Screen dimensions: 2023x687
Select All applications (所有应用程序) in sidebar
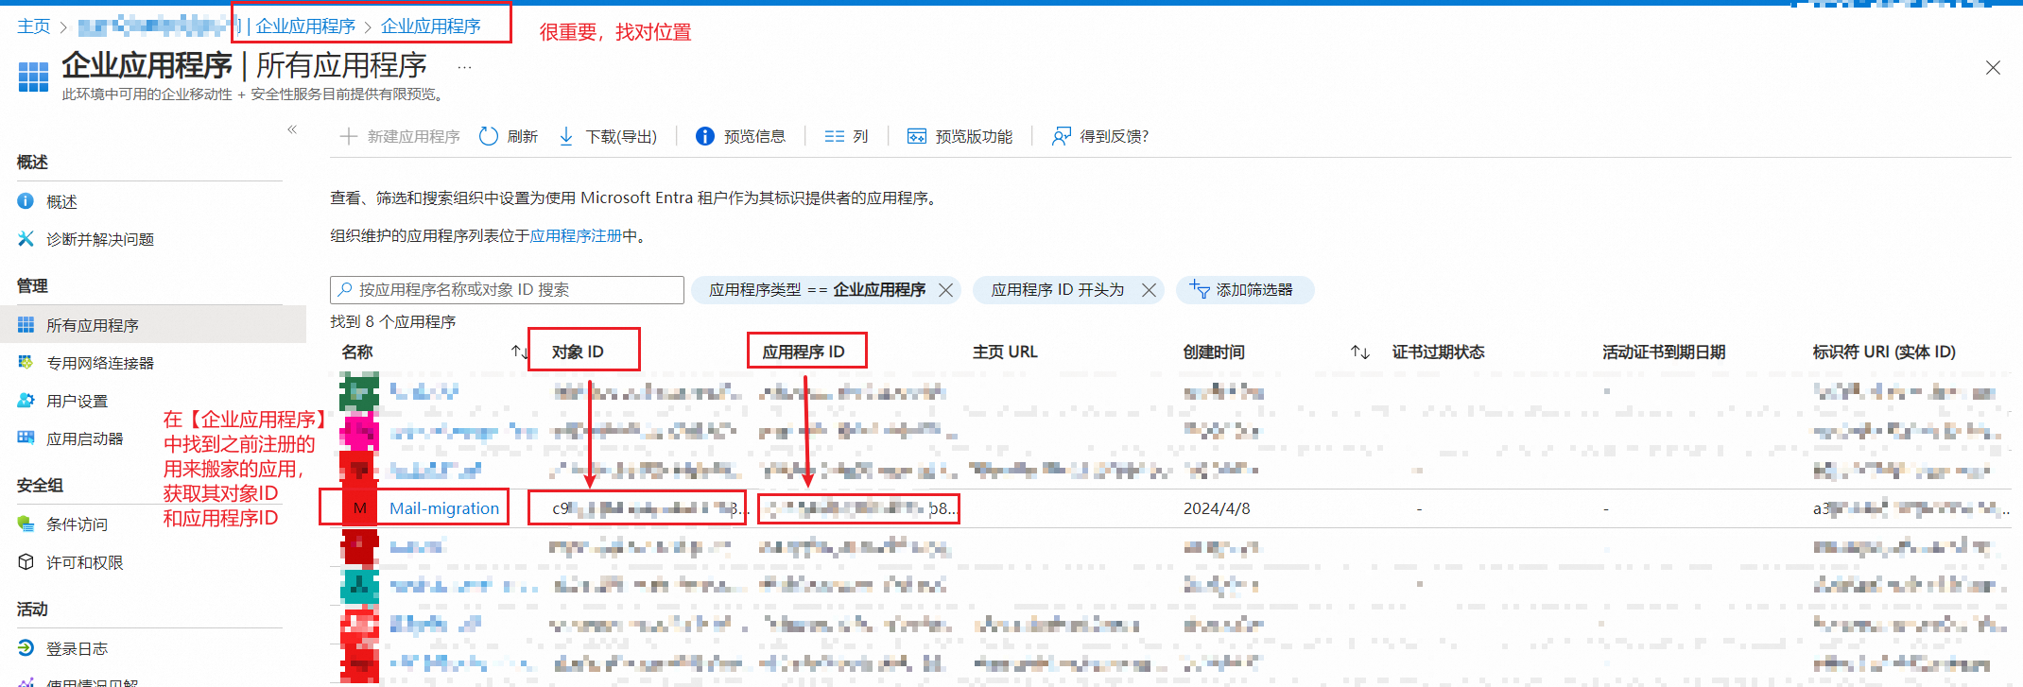coord(92,326)
